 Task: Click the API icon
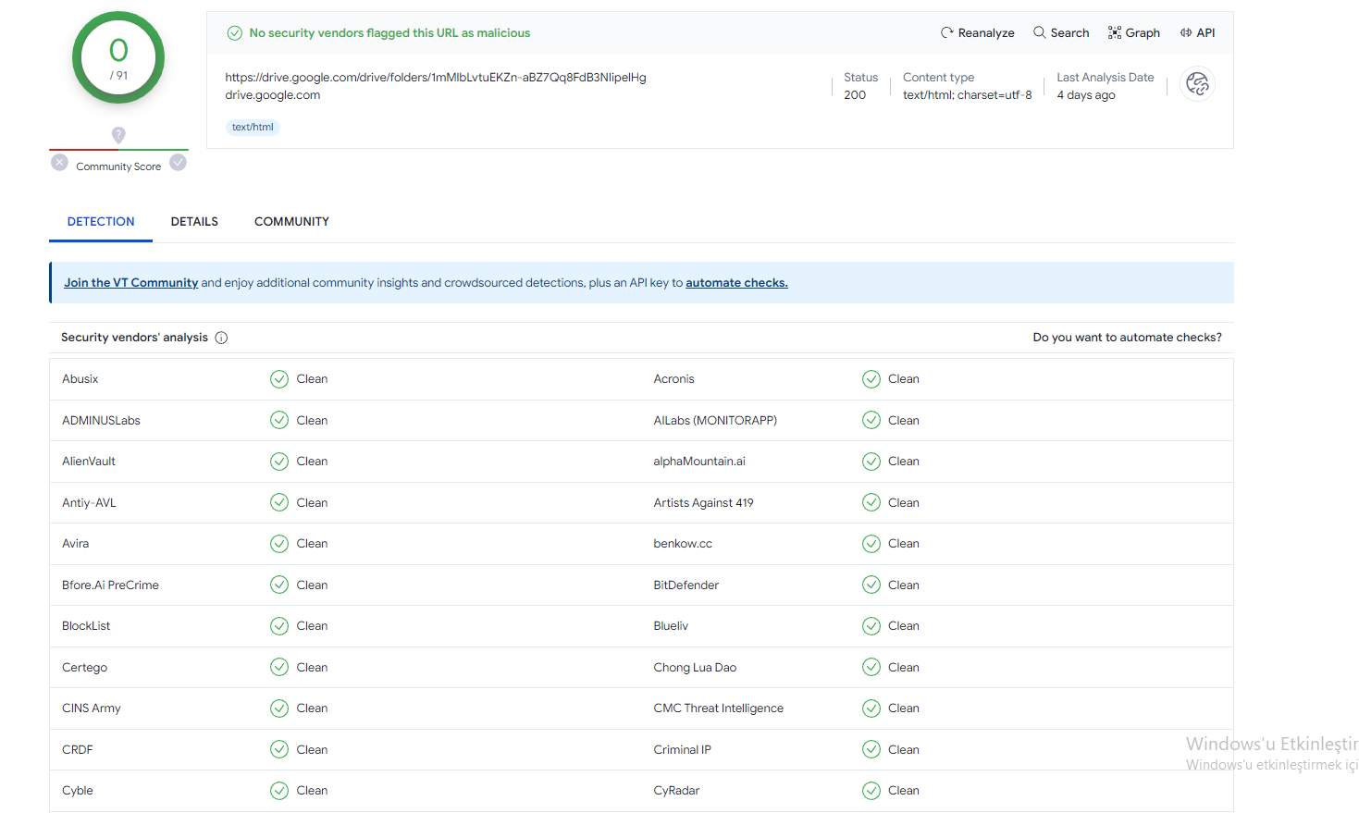tap(1186, 33)
